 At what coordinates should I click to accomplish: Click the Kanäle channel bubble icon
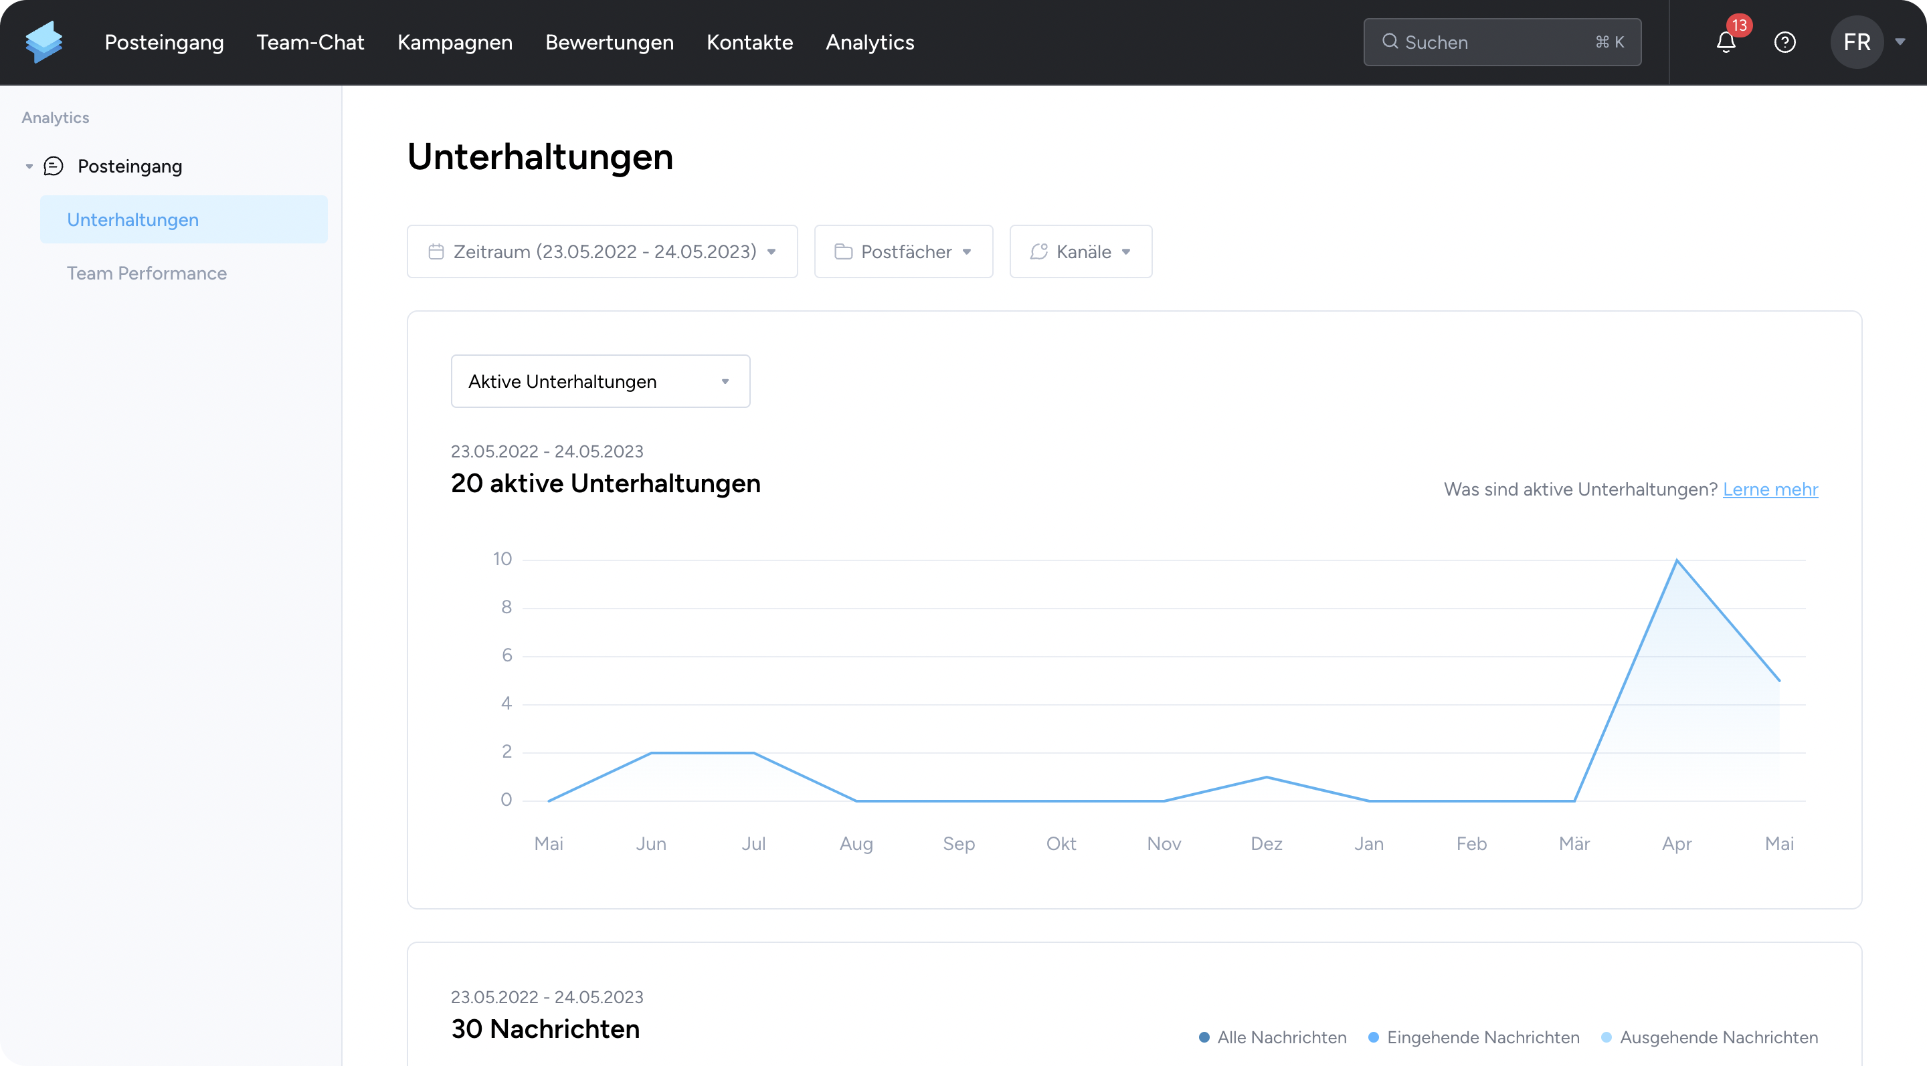1038,252
